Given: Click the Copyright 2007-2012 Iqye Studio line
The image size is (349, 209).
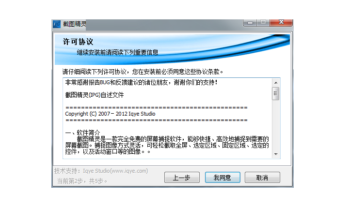Looking at the screenshot, I should click(x=110, y=114).
